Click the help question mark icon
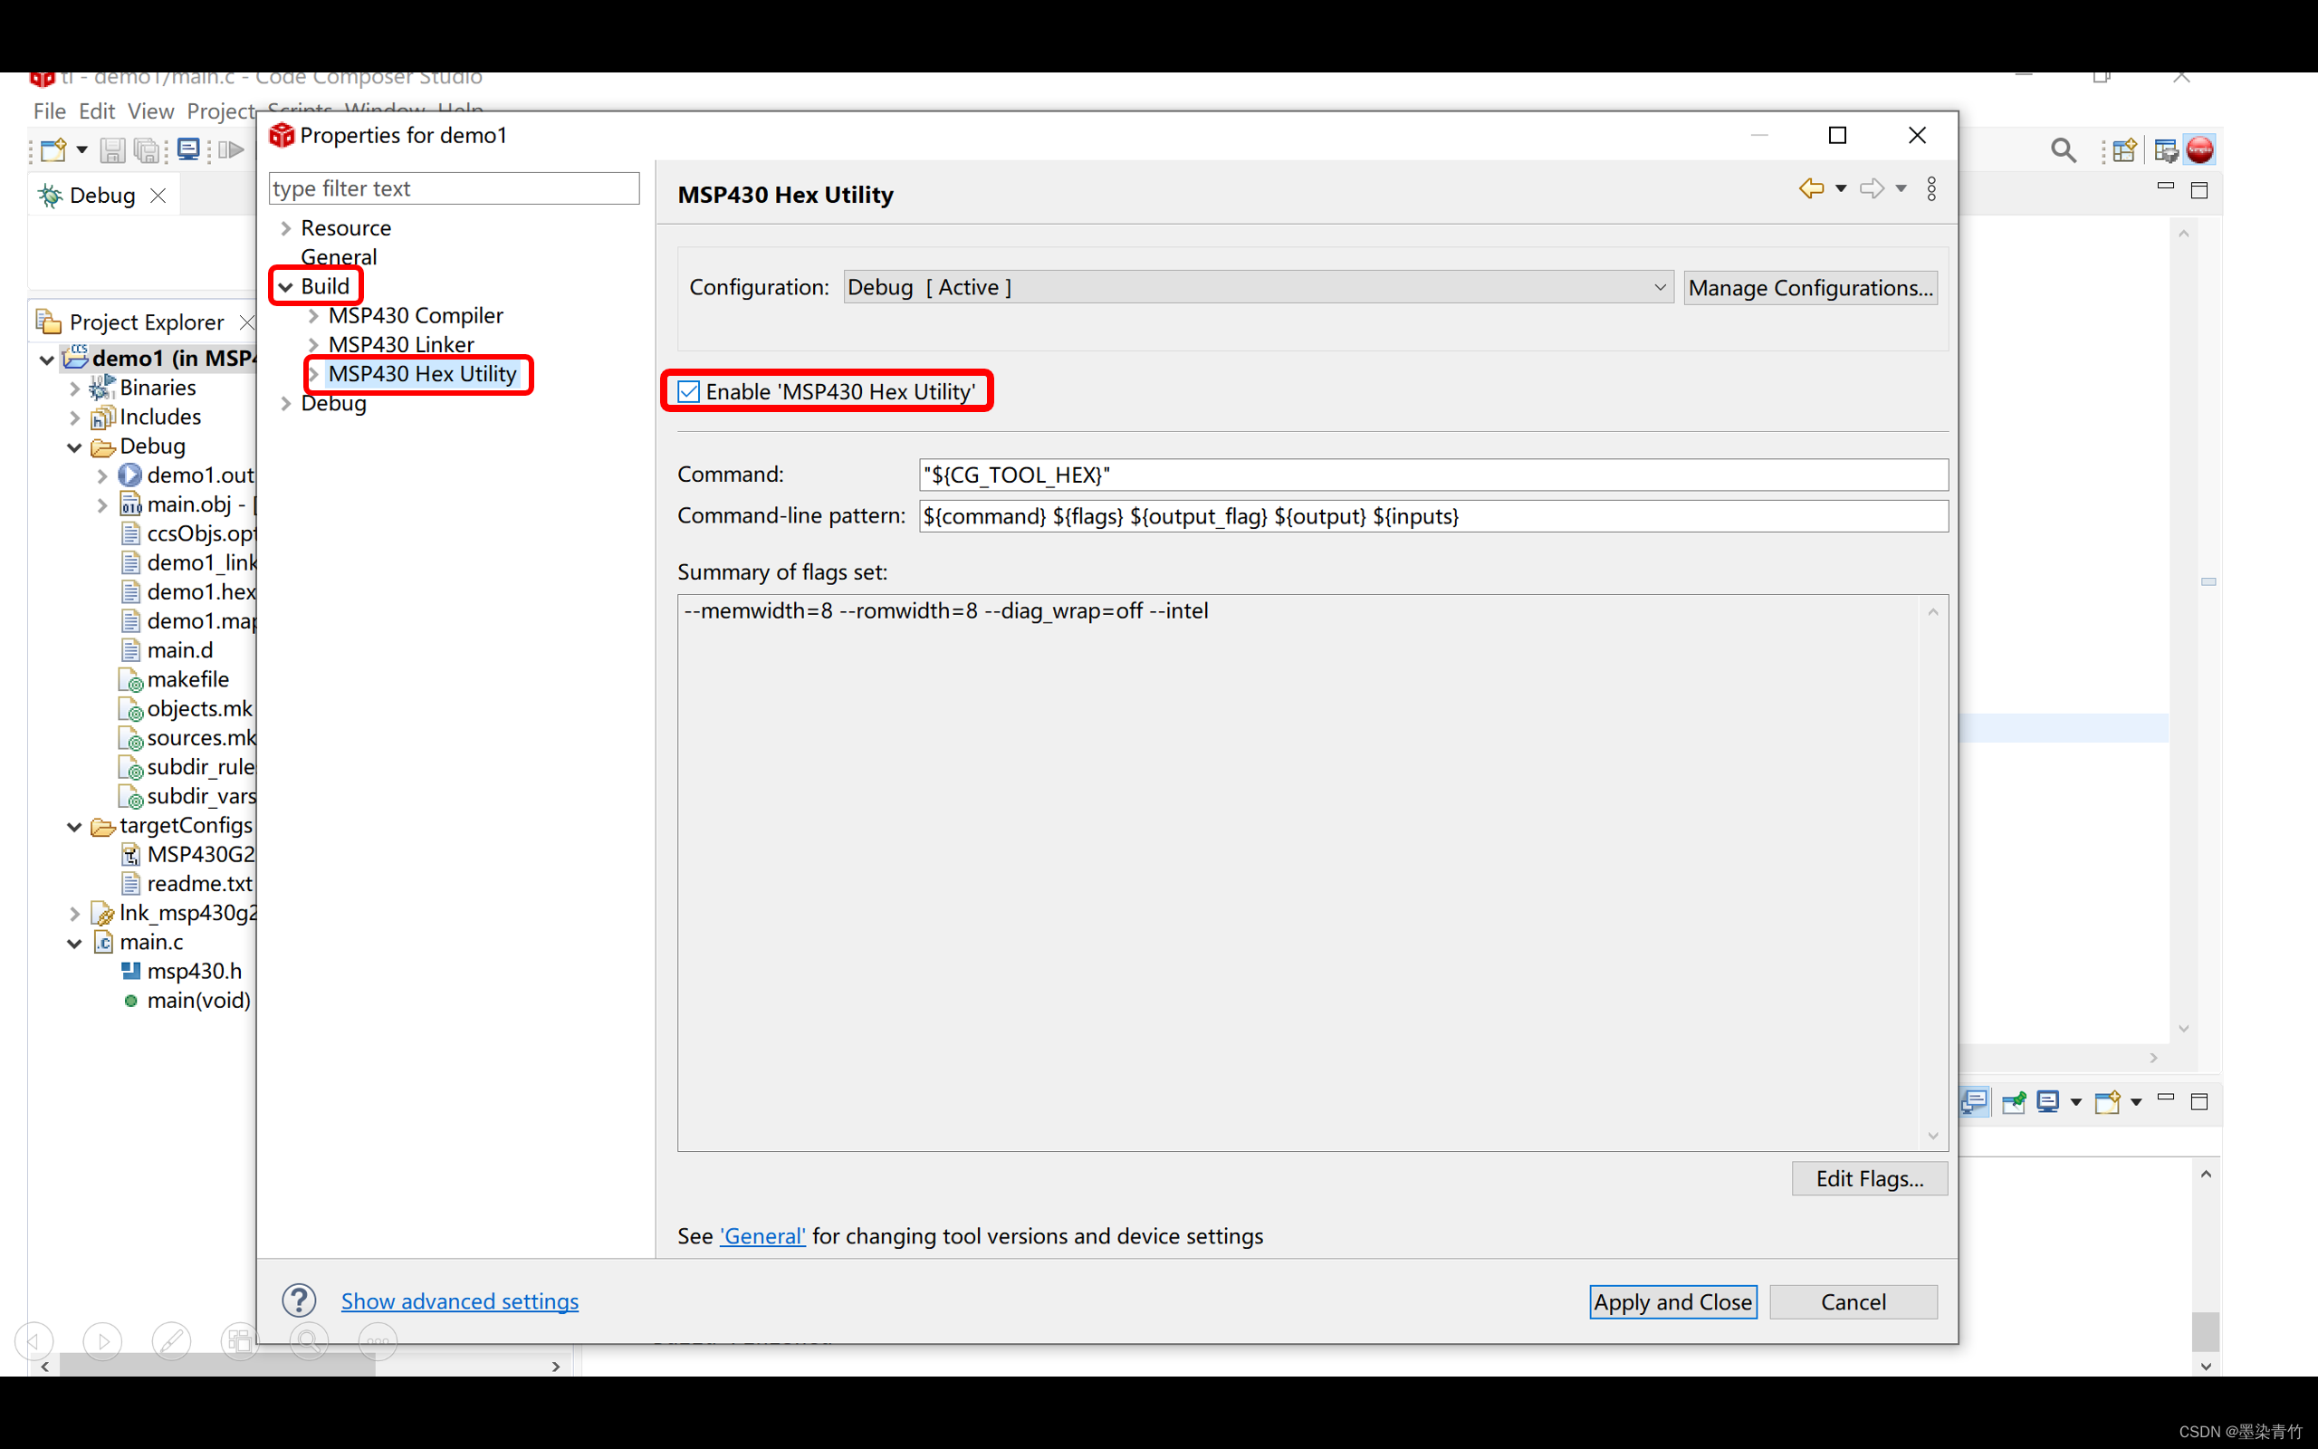The image size is (2318, 1449). coord(299,1300)
